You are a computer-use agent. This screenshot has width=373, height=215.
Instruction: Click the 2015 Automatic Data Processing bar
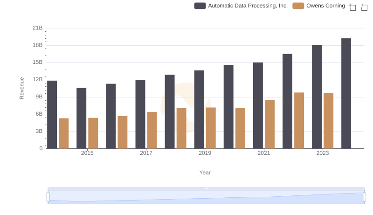tap(81, 118)
